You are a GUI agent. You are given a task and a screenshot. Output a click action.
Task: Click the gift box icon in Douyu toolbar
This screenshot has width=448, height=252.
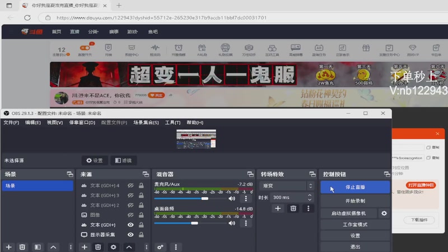[366, 48]
